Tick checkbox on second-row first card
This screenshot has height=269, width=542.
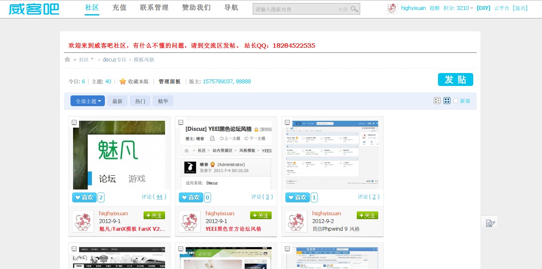[74, 249]
